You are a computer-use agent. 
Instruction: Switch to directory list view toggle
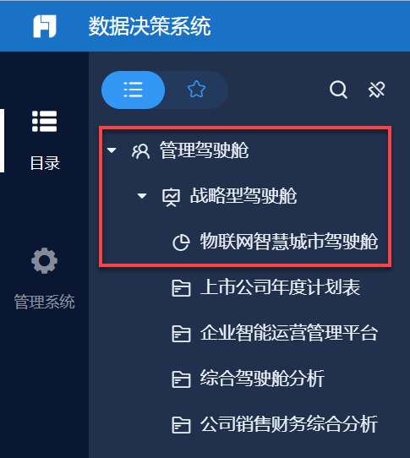[x=134, y=90]
